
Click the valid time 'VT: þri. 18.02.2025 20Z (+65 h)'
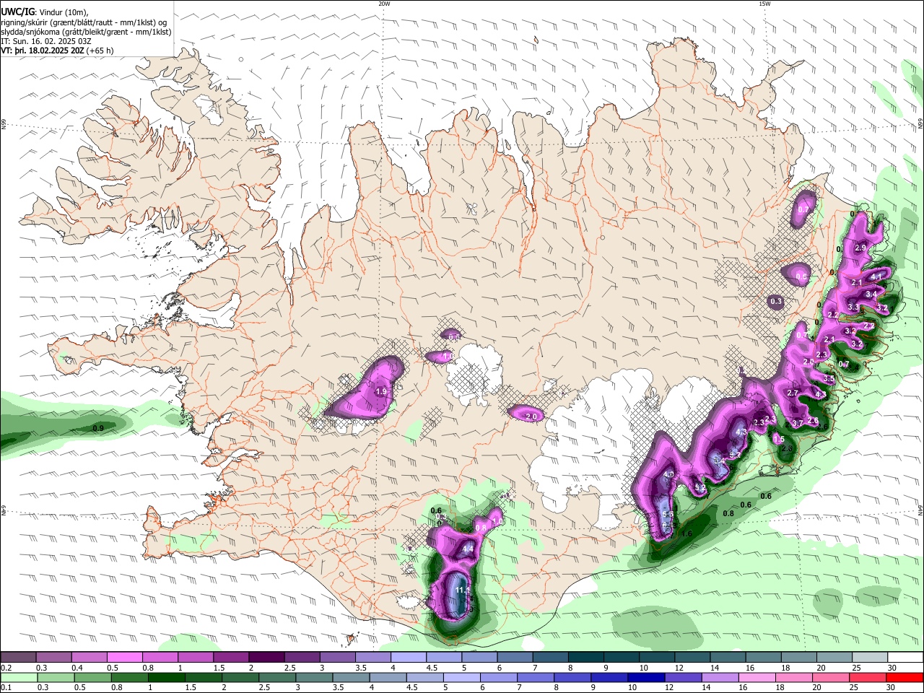click(57, 51)
